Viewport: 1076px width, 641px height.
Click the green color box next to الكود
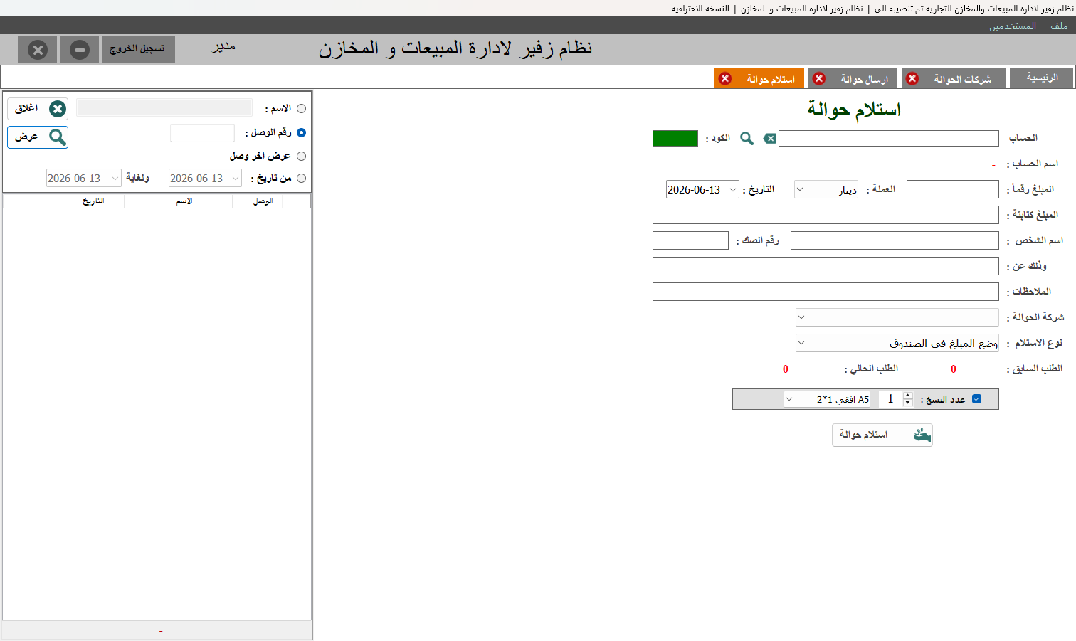pyautogui.click(x=675, y=138)
